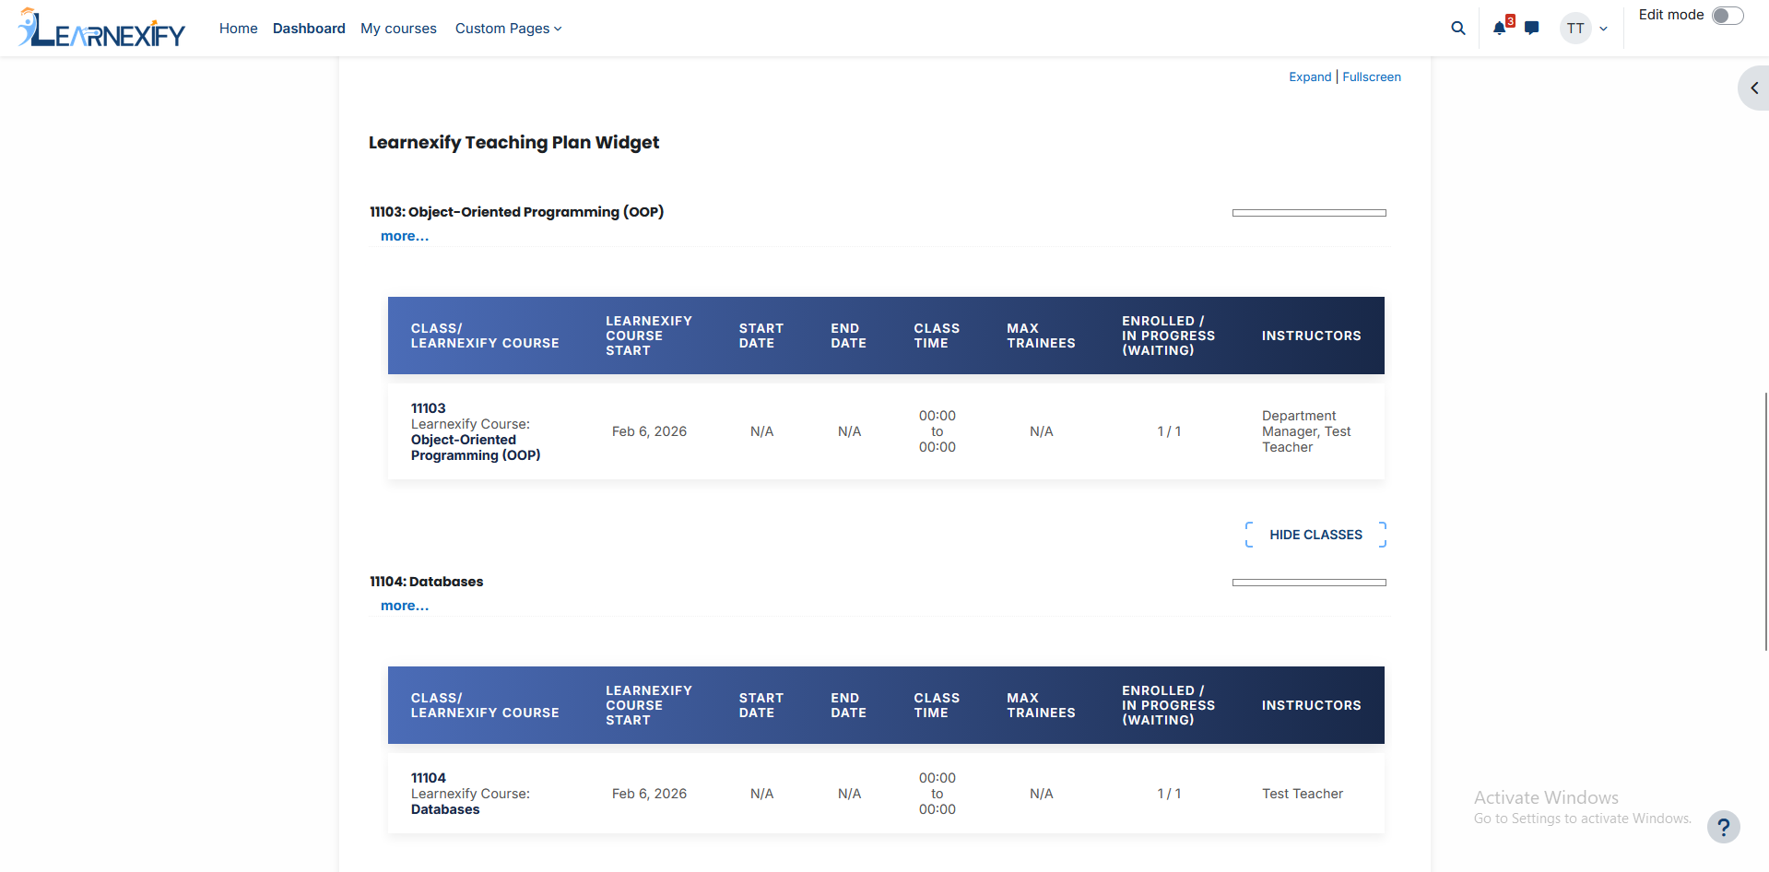Viewport: 1769px width, 872px height.
Task: Open the side drawer chevron
Action: [x=1754, y=88]
